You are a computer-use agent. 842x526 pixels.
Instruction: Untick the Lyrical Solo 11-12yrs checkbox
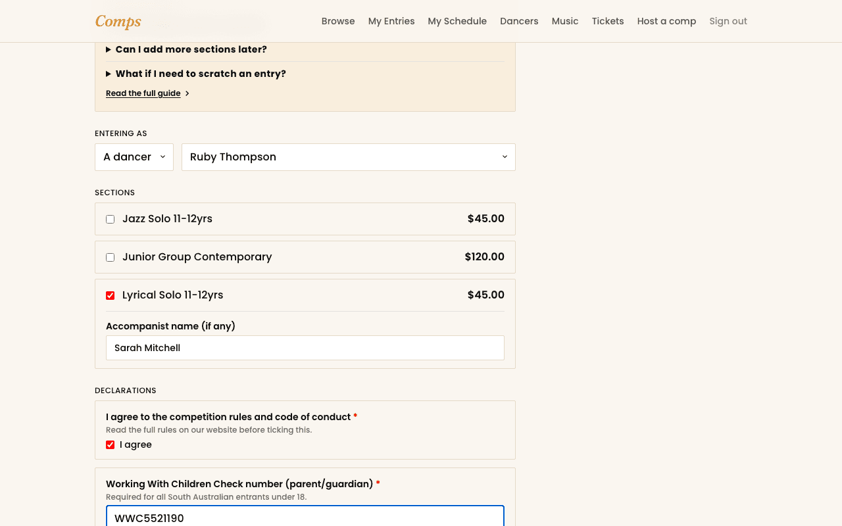110,295
